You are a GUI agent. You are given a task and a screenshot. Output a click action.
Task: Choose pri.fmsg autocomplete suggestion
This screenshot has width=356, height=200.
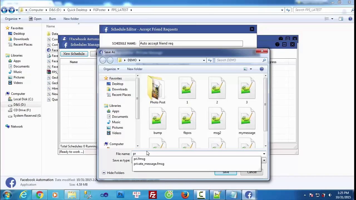pos(139,159)
